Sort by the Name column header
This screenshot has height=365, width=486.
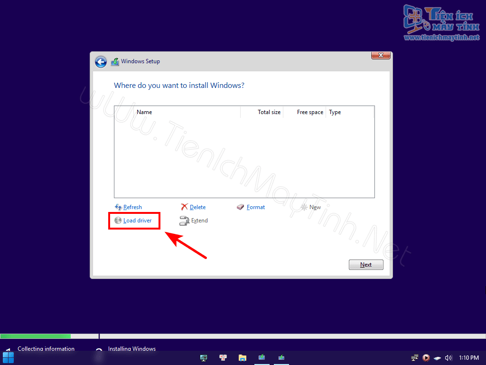pos(187,112)
